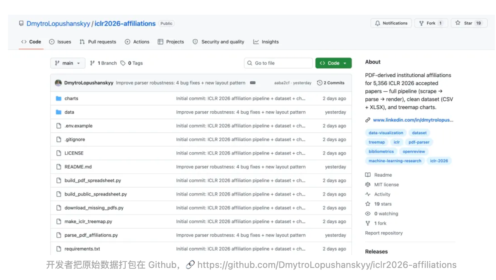This screenshot has width=496, height=280.
Task: Open the linkedin.com profile link in About
Action: [x=413, y=120]
